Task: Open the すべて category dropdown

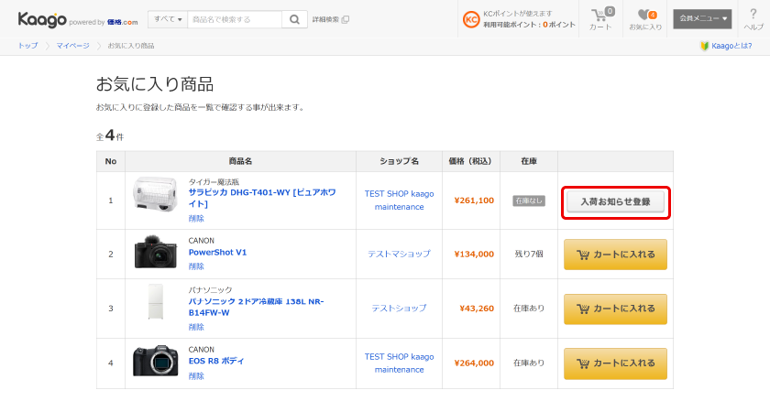Action: 168,19
